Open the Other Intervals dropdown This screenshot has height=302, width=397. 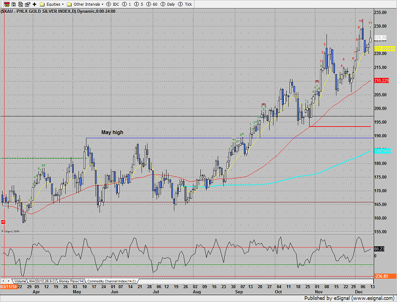[85, 4]
